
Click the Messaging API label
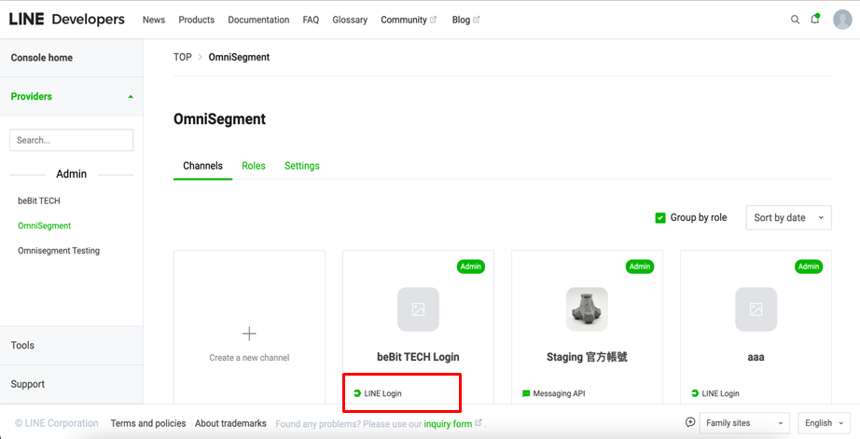(559, 393)
